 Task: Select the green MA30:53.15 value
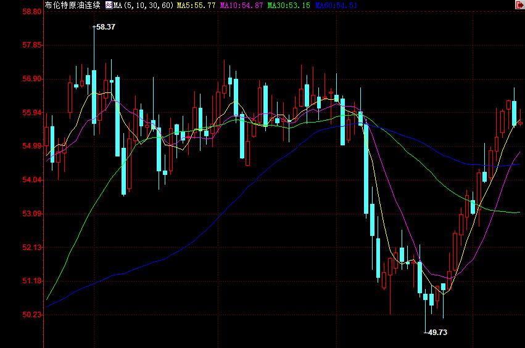pyautogui.click(x=289, y=6)
